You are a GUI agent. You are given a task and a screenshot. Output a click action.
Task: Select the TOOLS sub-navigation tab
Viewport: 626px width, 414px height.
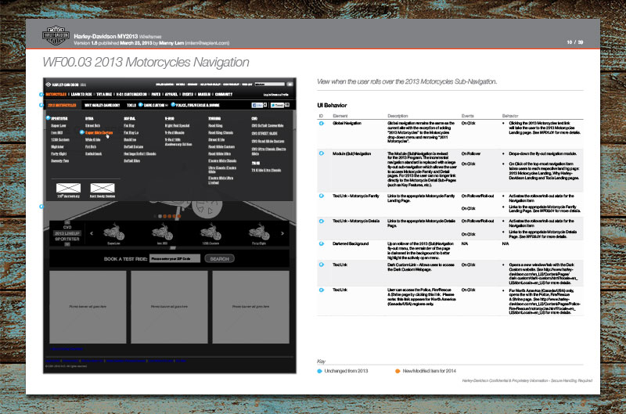click(x=131, y=105)
